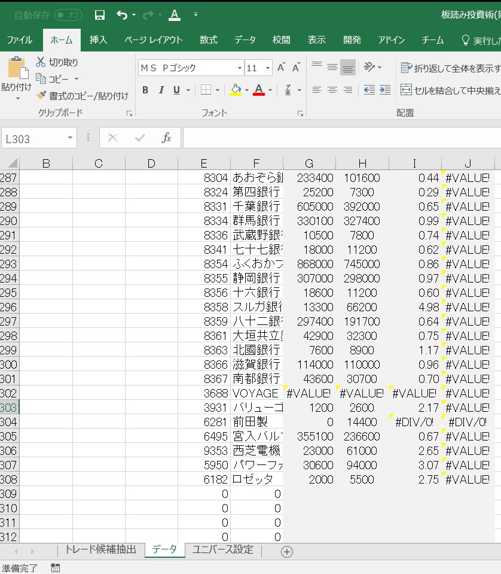Viewport: 501px width, 574px height.
Task: Open the font size dropdown
Action: 268,68
